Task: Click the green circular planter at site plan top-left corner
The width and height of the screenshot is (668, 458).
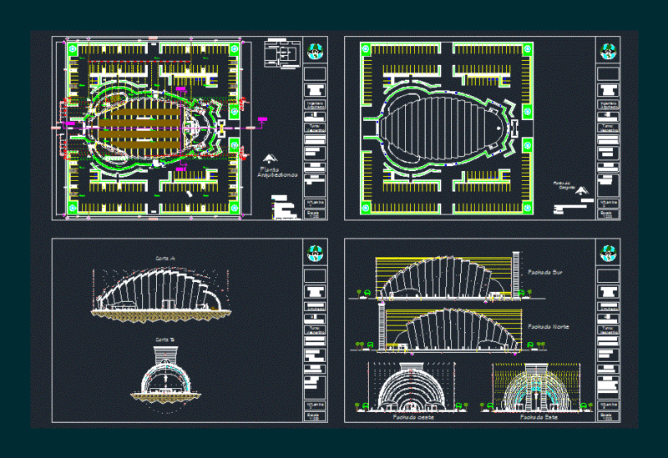Action: tap(366, 49)
